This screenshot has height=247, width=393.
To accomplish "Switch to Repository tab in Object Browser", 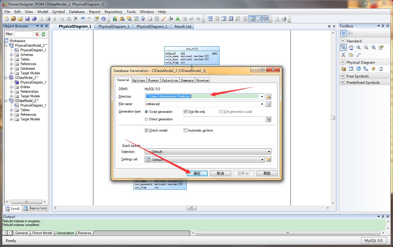I will click(35, 208).
